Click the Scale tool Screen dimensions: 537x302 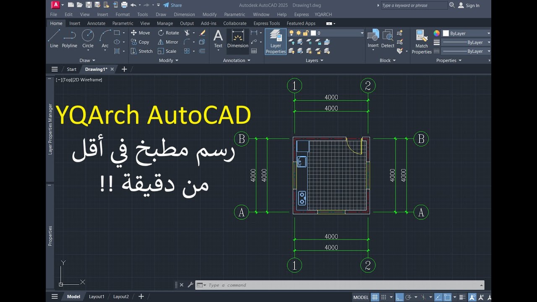(x=167, y=51)
